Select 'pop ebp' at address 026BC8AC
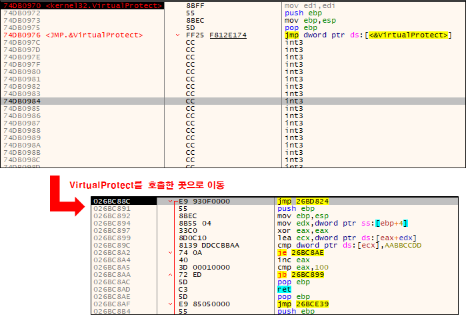 point(293,282)
